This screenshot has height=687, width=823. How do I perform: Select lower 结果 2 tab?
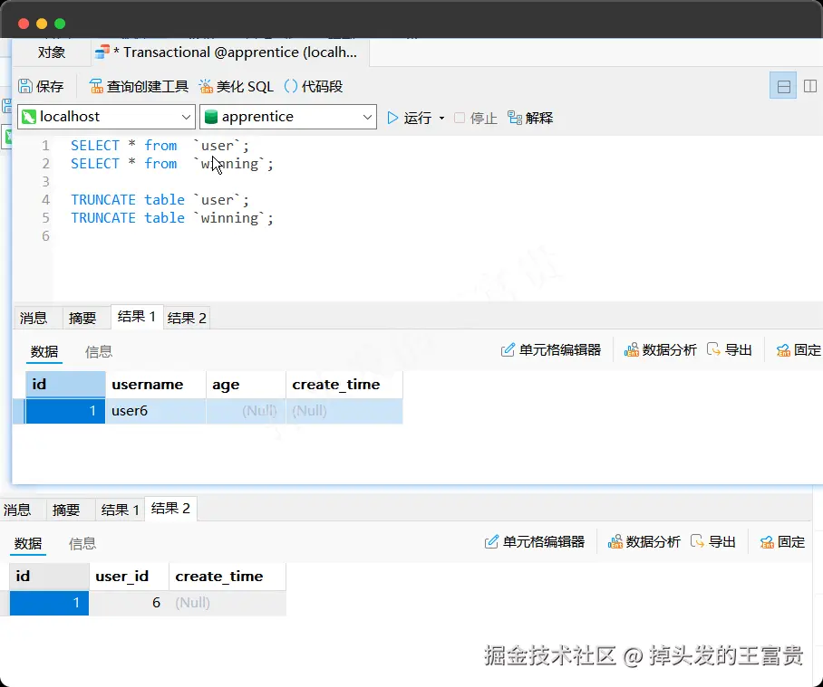(x=170, y=509)
